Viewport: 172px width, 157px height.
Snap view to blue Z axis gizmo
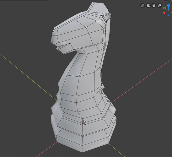[169, 5]
